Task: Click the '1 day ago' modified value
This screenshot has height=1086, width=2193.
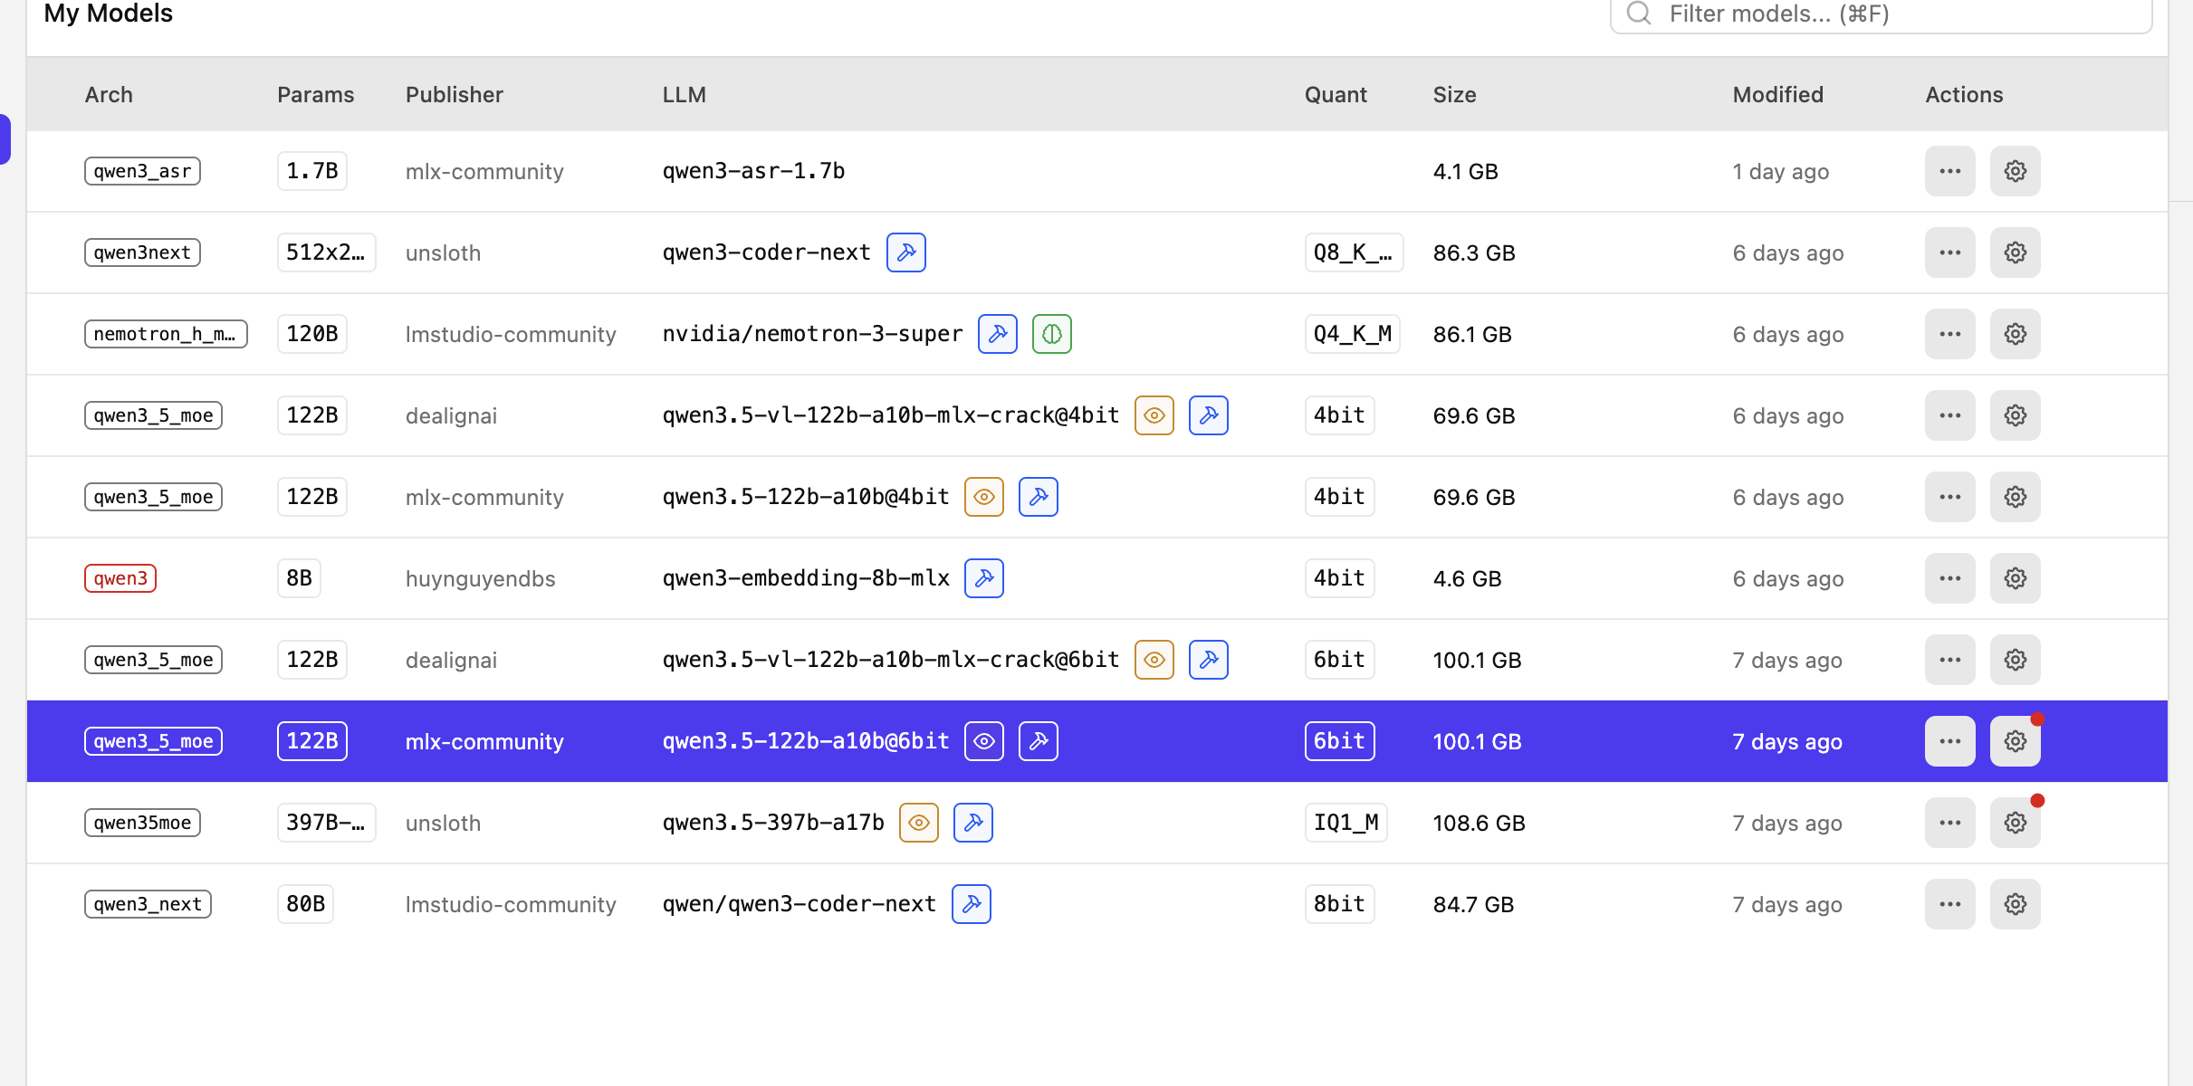Action: coord(1780,172)
